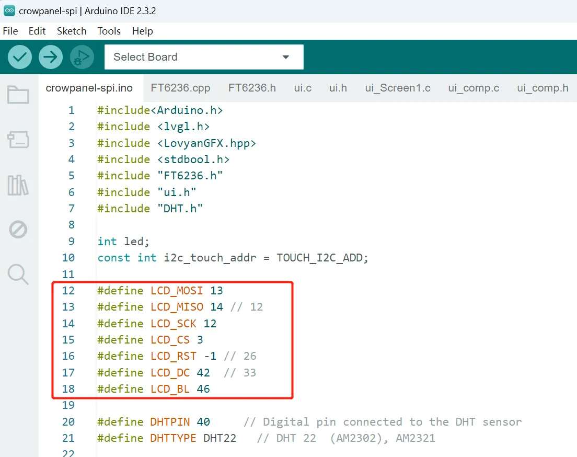Image resolution: width=577 pixels, height=457 pixels.
Task: Click line number 20 in the gutter
Action: click(68, 421)
